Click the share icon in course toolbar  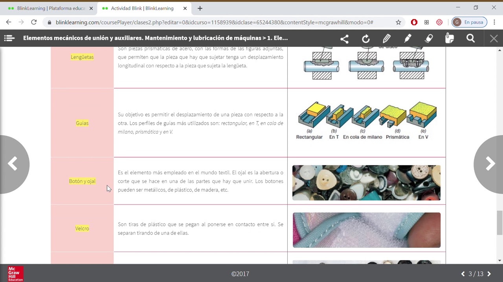(x=345, y=38)
